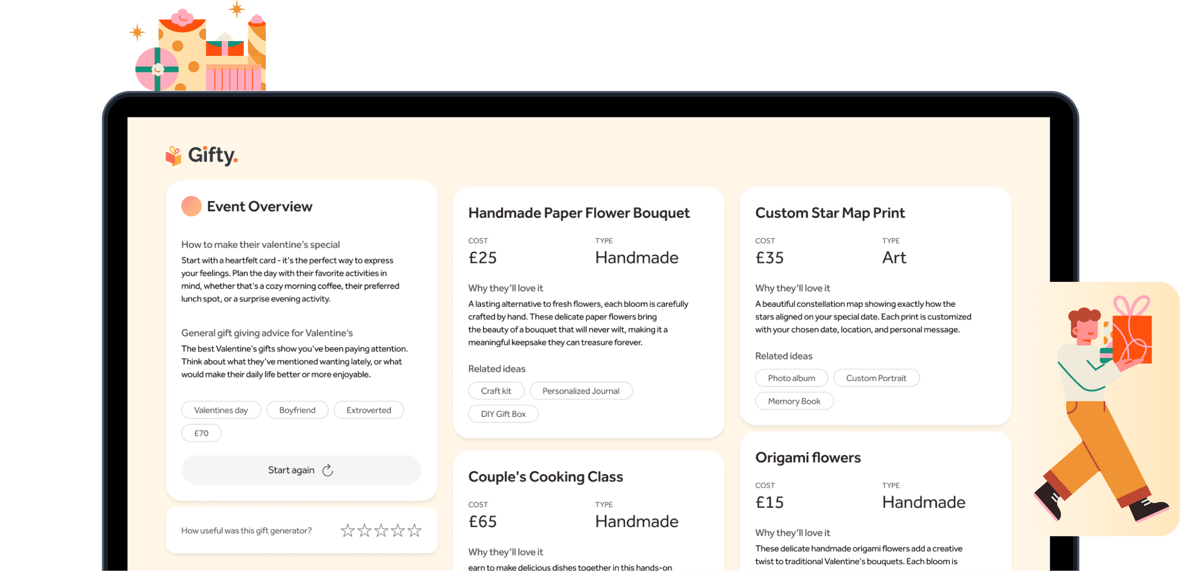Click Handmade type on Couple's Cooking Class card
The width and height of the screenshot is (1180, 571).
pos(637,522)
